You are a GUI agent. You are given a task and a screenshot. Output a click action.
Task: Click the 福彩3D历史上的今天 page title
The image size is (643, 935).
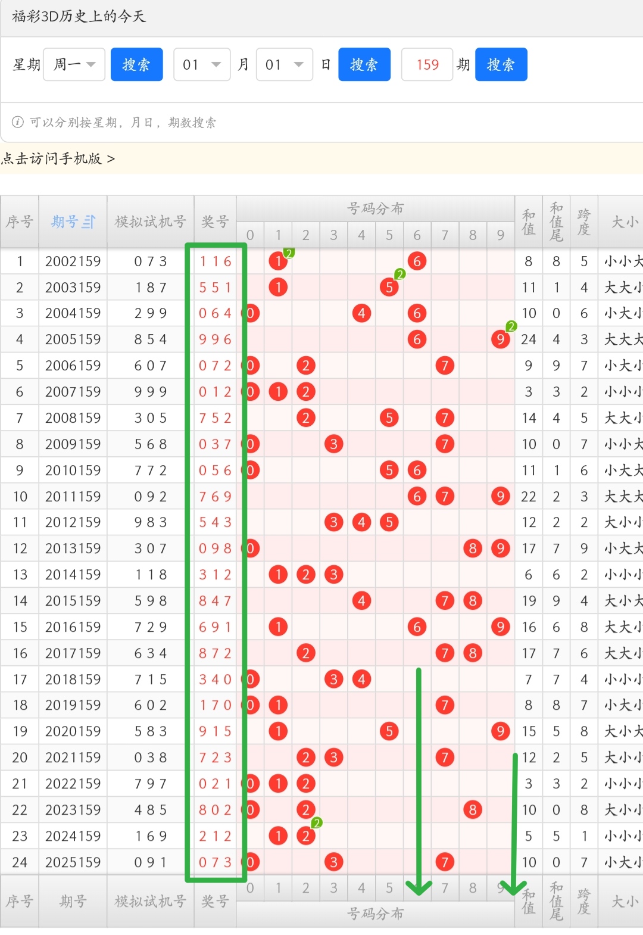point(79,16)
